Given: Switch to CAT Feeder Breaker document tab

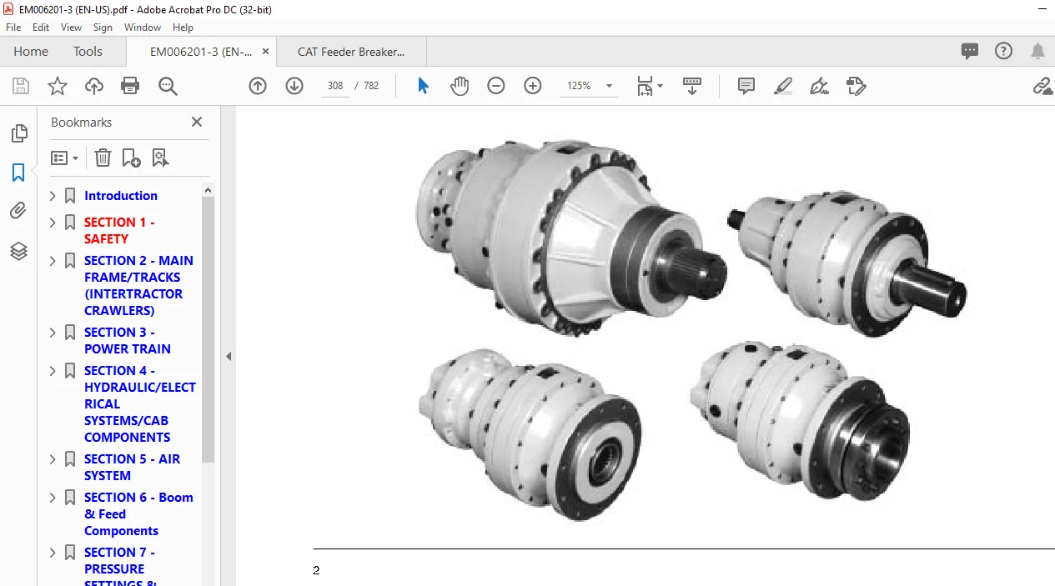Looking at the screenshot, I should tap(351, 52).
